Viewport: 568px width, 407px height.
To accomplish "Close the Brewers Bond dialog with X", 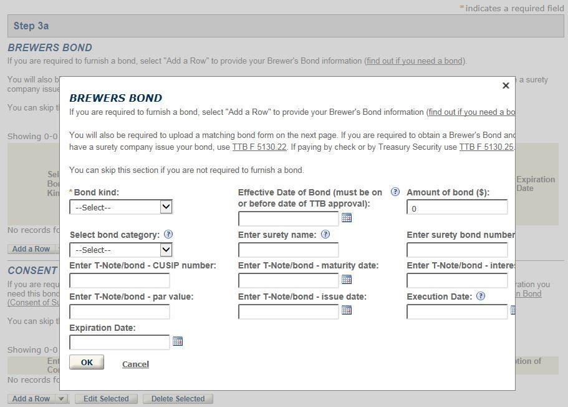I will 506,86.
